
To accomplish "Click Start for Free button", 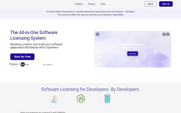I will [22, 57].
